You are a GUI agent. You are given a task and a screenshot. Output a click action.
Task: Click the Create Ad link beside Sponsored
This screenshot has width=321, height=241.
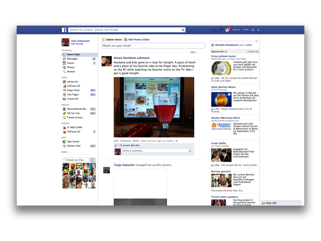pos(253,51)
